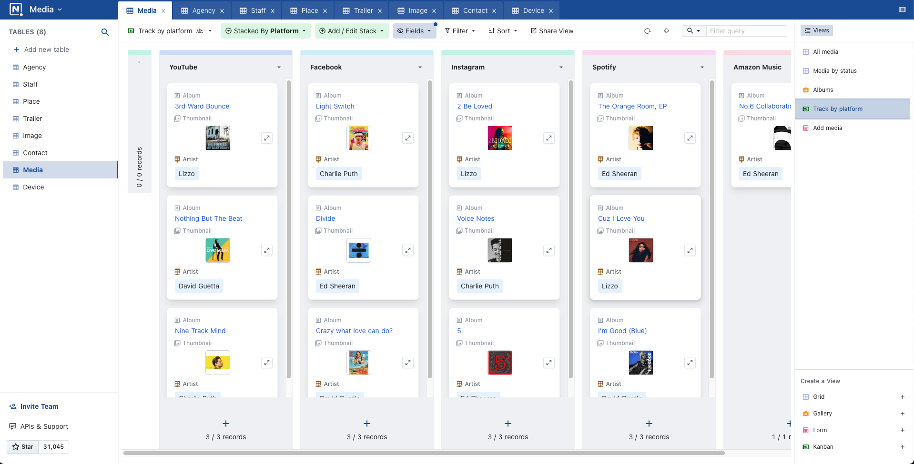
Task: Click the Filter query input field
Action: 746,31
